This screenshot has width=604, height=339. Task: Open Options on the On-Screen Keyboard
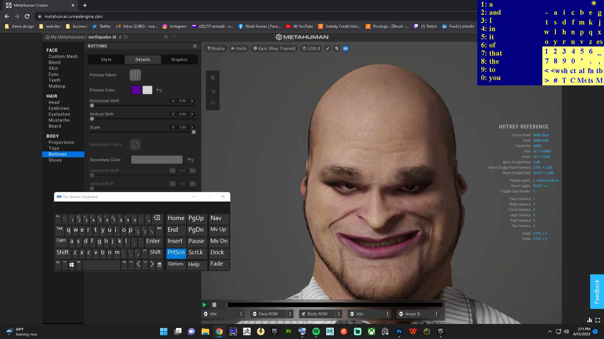tap(176, 264)
